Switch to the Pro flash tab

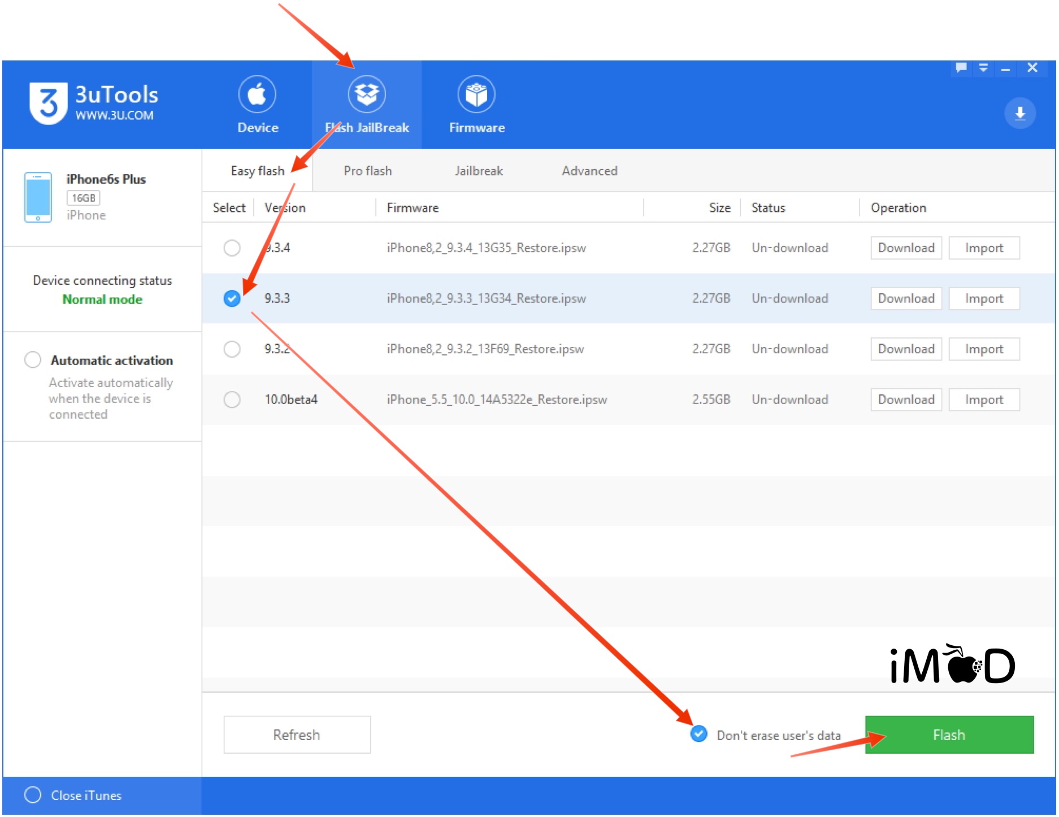click(x=367, y=171)
